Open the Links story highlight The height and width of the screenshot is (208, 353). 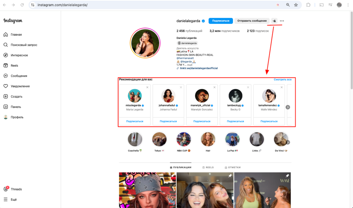257,139
